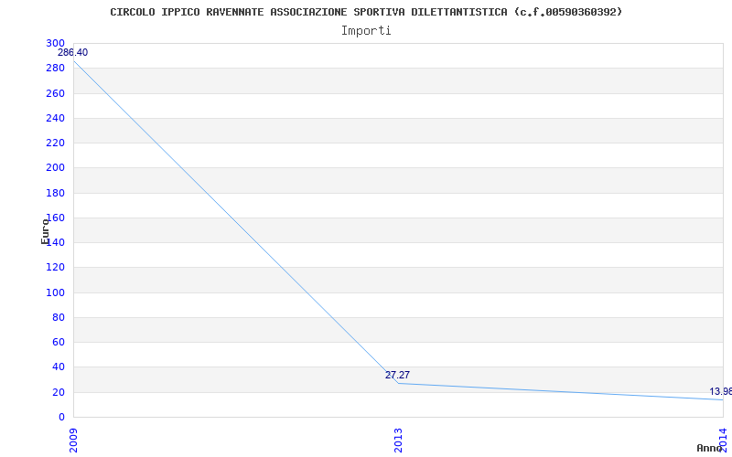Click the 220 y-axis tick label
The width and height of the screenshot is (732, 457).
click(x=55, y=143)
